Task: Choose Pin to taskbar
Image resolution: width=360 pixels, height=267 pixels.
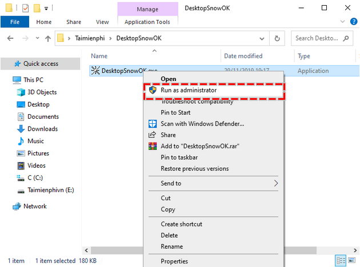Action: [x=179, y=157]
